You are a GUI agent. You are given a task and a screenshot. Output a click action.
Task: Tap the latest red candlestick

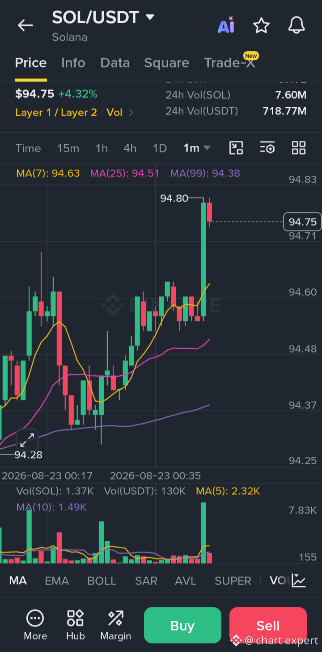pyautogui.click(x=209, y=212)
